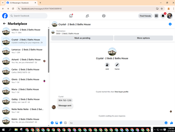Click the Search Facebook field
Image resolution: width=175 pixels, height=132 pixels.
28,16
